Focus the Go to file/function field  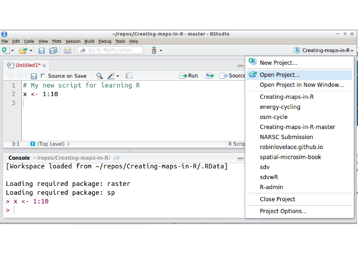(110, 50)
